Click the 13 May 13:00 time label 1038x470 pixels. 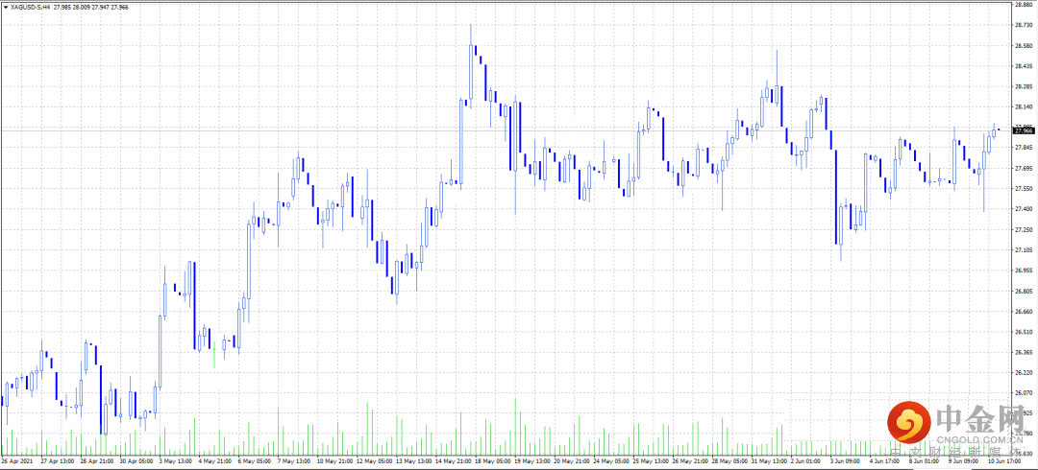pyautogui.click(x=413, y=459)
